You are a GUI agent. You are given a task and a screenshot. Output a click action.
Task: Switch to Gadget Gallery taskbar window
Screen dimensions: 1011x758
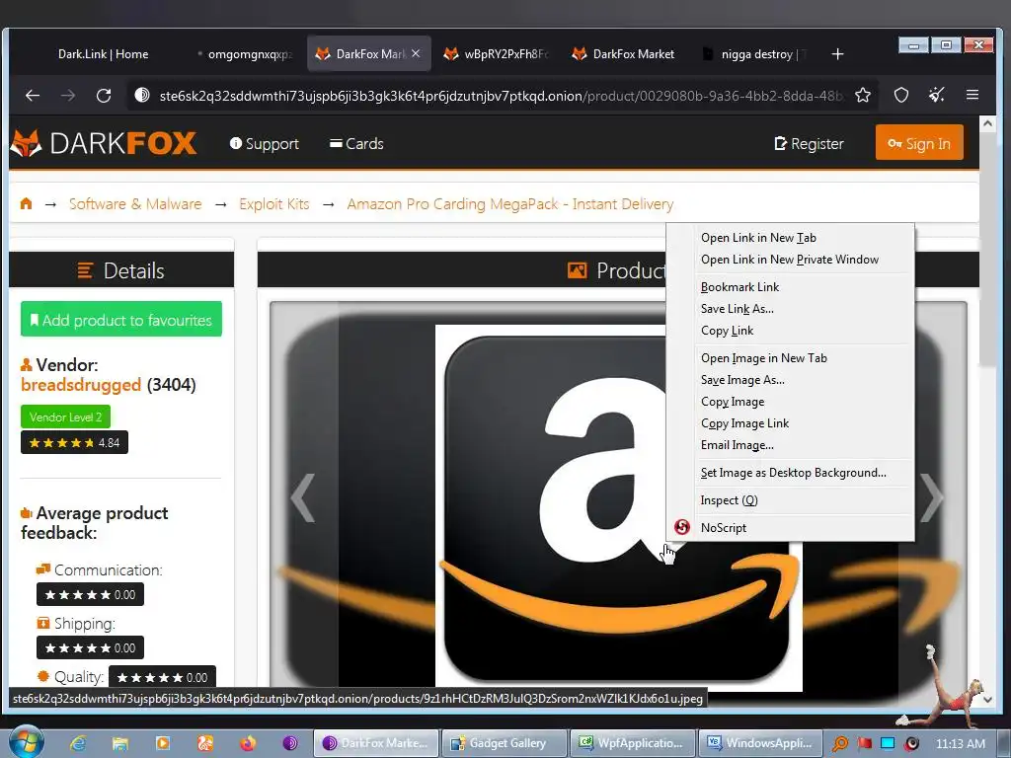pyautogui.click(x=505, y=743)
